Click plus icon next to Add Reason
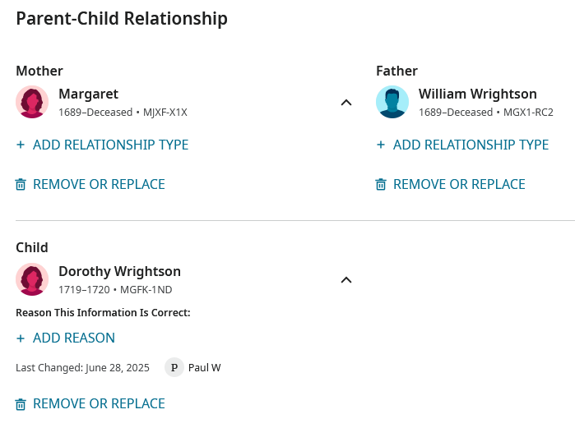575x428 pixels. coord(21,338)
